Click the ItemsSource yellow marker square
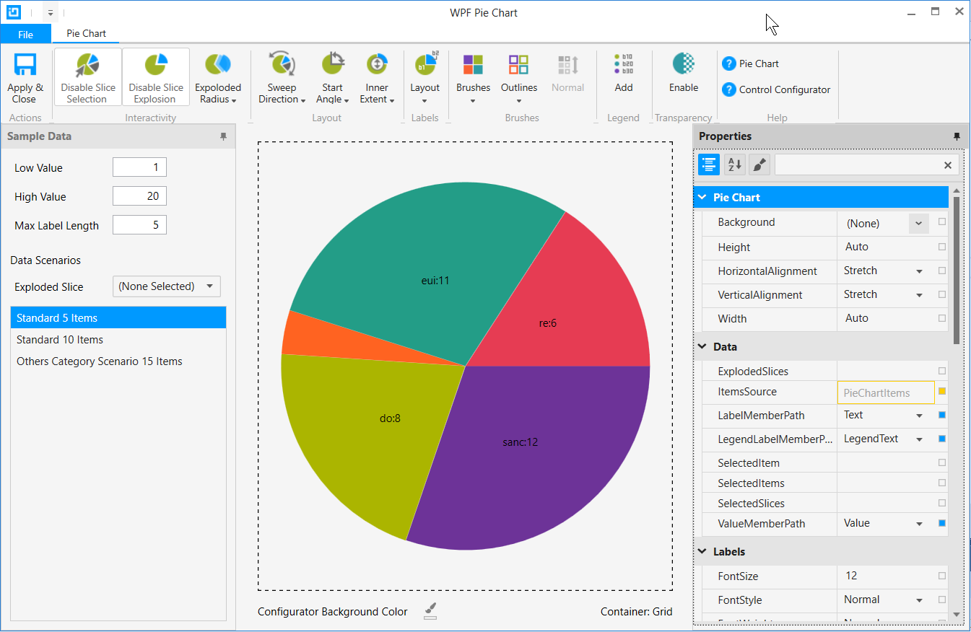 click(x=942, y=391)
